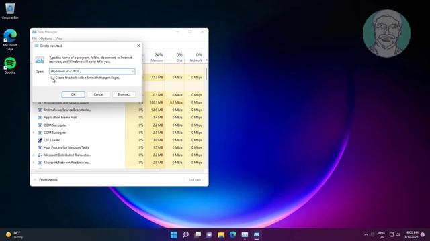Open the notification count badge by the clock
This screenshot has height=241, width=430.
pyautogui.click(x=423, y=234)
